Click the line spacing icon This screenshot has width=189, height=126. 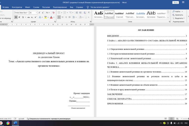(74, 17)
